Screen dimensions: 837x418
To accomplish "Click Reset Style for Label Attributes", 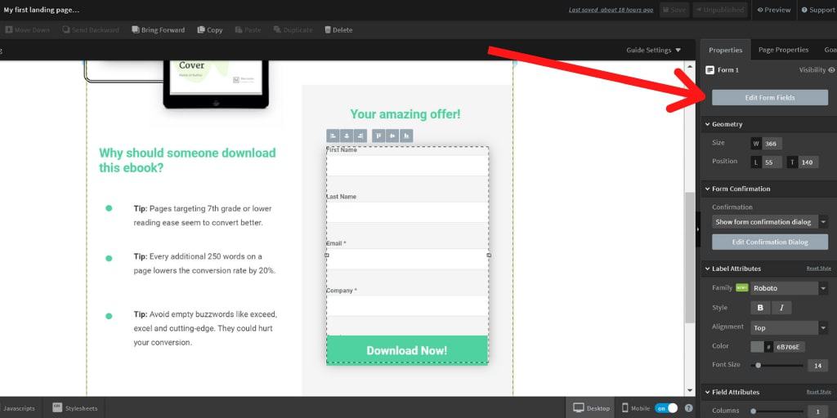I will tap(818, 268).
